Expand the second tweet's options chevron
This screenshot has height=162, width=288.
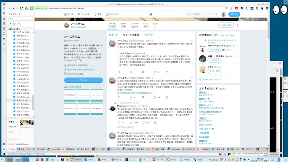click(192, 78)
